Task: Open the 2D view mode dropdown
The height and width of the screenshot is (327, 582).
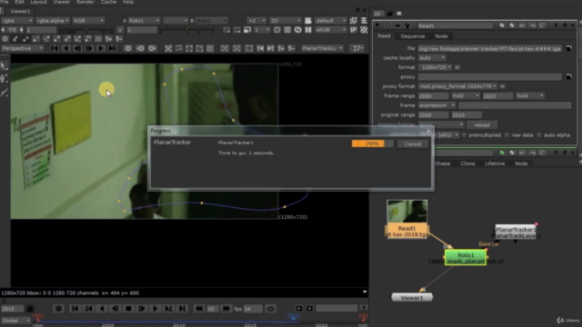Action: 285,21
